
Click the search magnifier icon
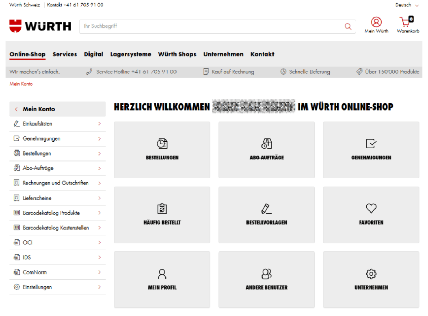pos(348,26)
